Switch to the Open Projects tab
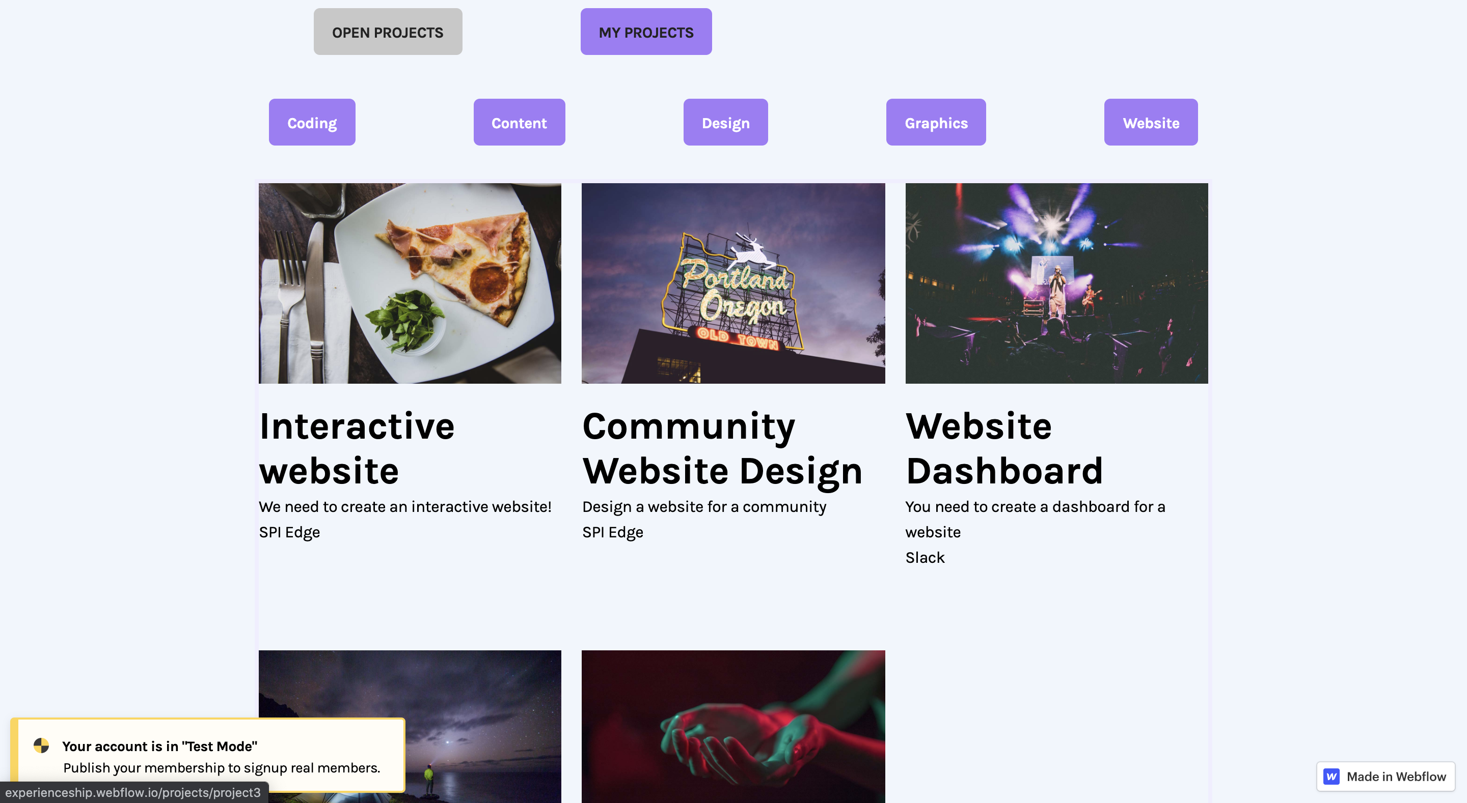This screenshot has height=803, width=1467. pyautogui.click(x=387, y=32)
